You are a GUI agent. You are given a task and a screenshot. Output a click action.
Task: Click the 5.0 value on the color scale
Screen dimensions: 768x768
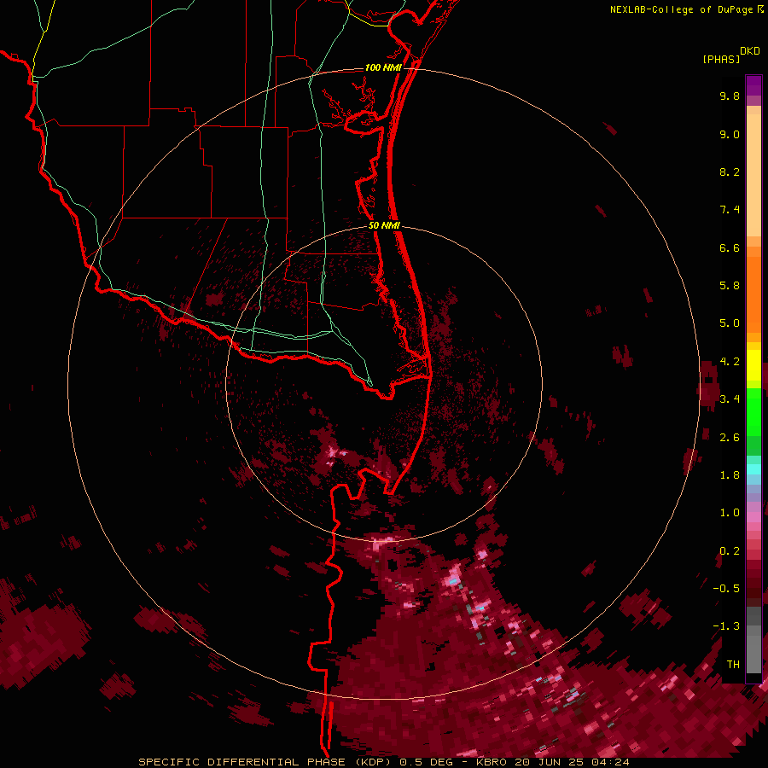(x=730, y=323)
